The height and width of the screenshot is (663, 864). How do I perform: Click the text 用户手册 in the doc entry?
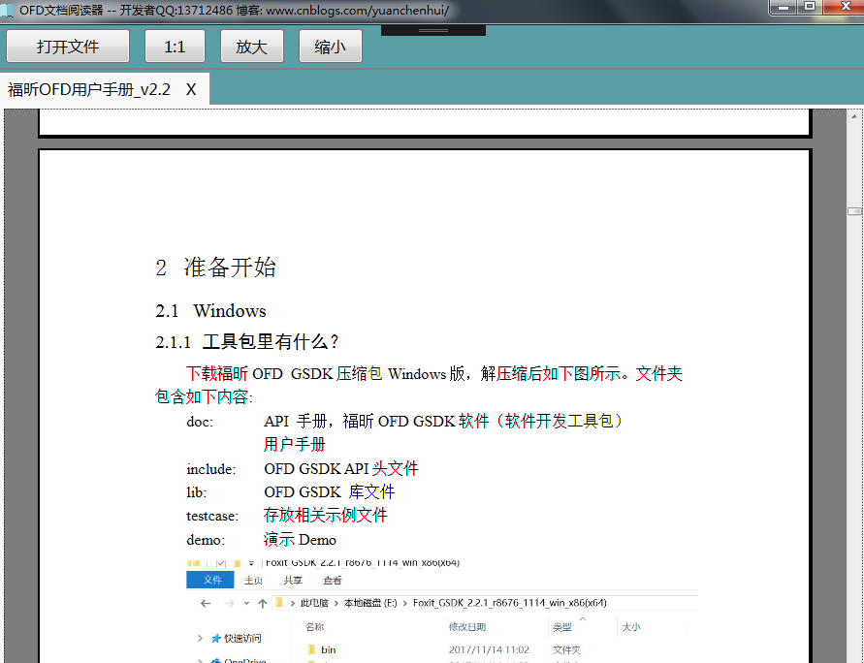(x=294, y=444)
